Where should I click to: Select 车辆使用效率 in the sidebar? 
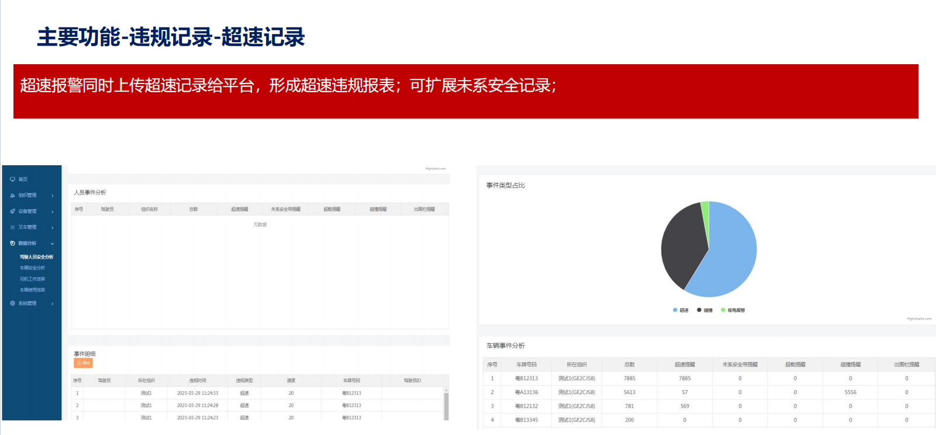tap(32, 290)
